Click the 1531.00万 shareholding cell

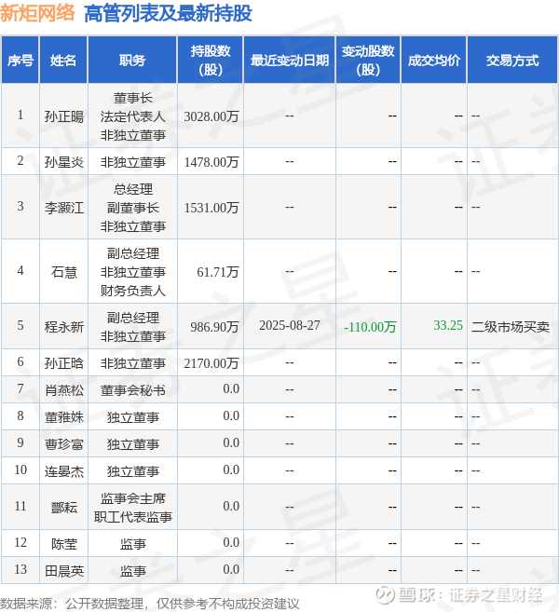tap(211, 208)
